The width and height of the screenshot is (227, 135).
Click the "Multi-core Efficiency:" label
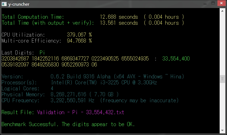pyautogui.click(x=31, y=41)
